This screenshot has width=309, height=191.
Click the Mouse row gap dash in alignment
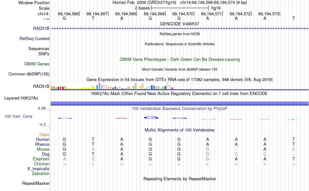[236, 149]
